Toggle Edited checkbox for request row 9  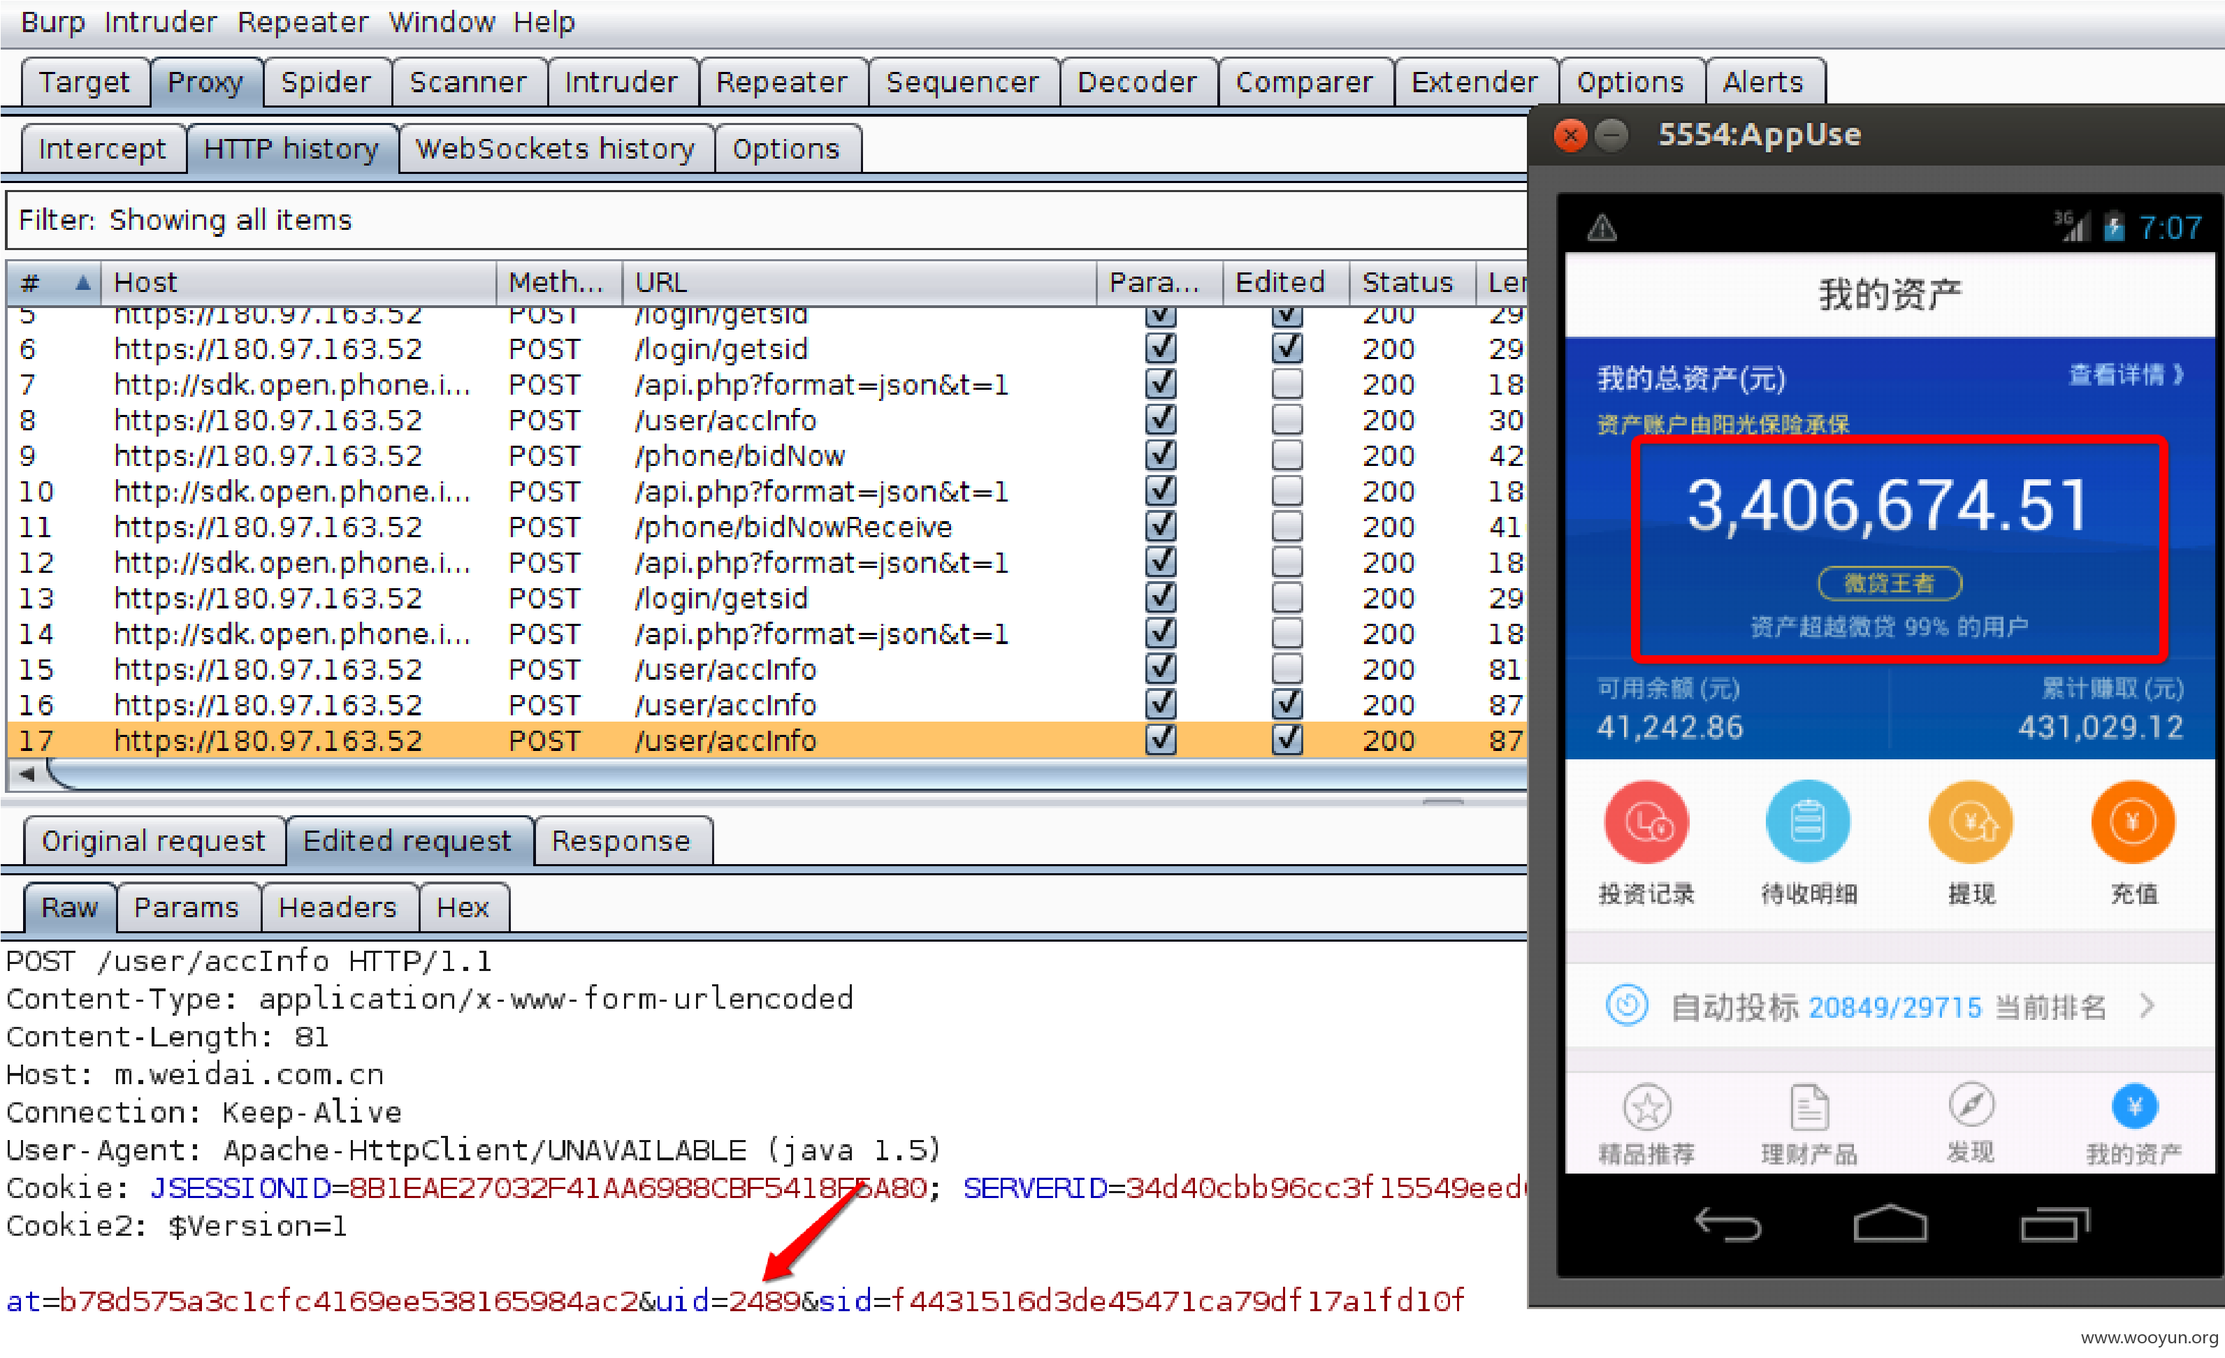point(1287,455)
